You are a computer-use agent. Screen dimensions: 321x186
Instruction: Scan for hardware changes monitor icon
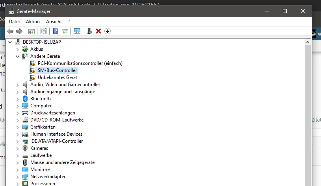click(x=77, y=31)
